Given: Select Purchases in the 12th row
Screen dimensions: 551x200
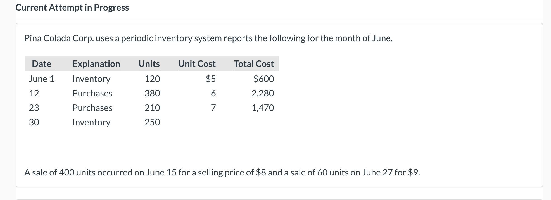Looking at the screenshot, I should [92, 93].
